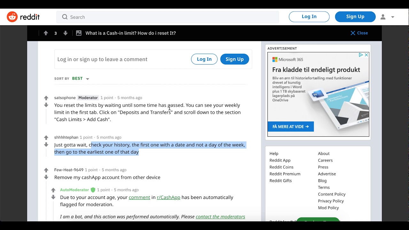This screenshot has width=409, height=230.
Task: Upvote the post in the header bar
Action: point(46,33)
